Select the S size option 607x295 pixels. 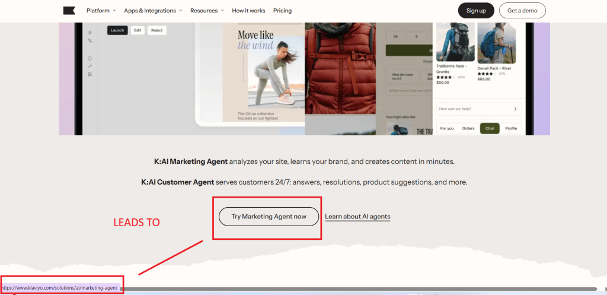tap(417, 36)
